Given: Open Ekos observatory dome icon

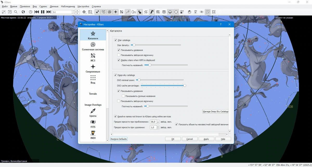Looking at the screenshot, I should pyautogui.click(x=189, y=12).
